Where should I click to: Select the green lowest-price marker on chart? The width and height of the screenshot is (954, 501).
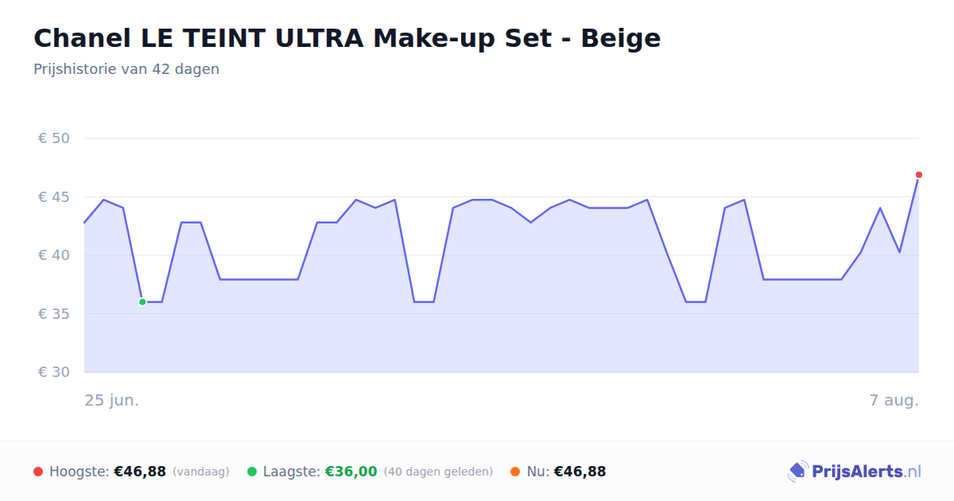click(142, 302)
